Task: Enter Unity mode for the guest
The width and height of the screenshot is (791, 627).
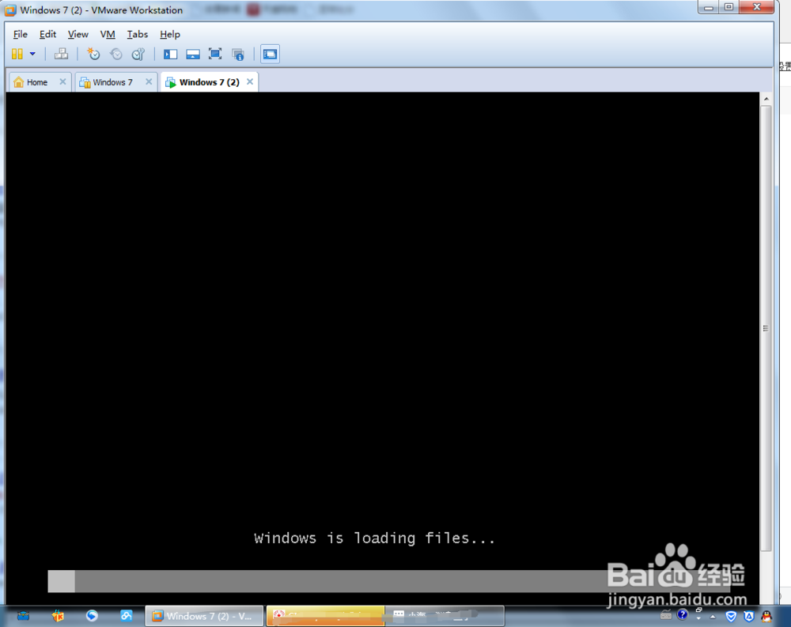Action: pyautogui.click(x=238, y=54)
